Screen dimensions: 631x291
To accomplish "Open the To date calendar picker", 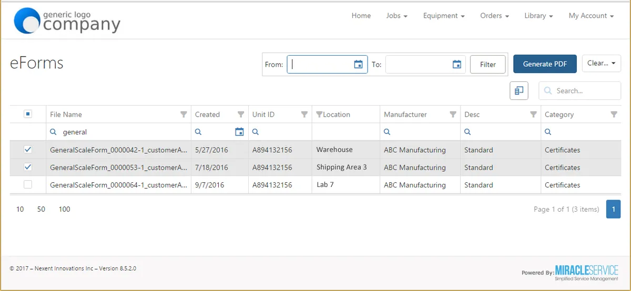I will coord(457,65).
